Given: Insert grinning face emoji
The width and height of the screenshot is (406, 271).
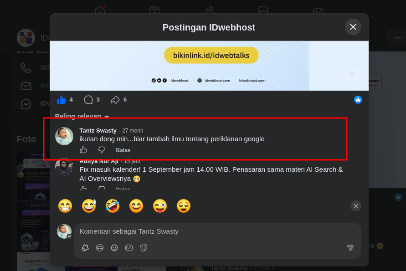Looking at the screenshot, I should click(65, 206).
